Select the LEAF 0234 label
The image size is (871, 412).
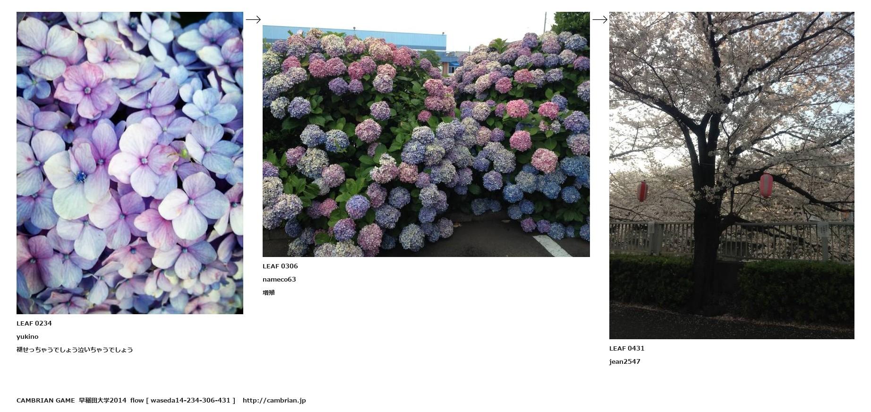click(34, 323)
